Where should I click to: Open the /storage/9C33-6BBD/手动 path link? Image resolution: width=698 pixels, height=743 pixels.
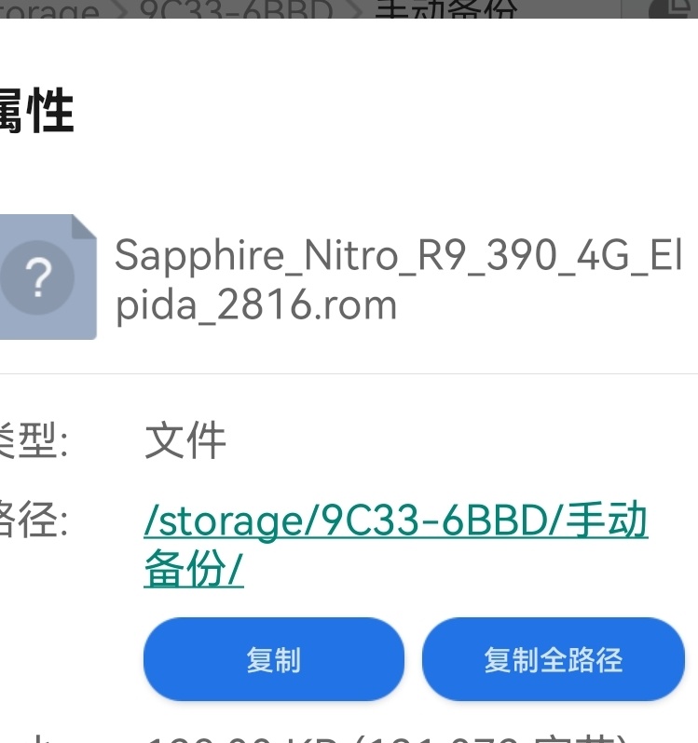[396, 520]
